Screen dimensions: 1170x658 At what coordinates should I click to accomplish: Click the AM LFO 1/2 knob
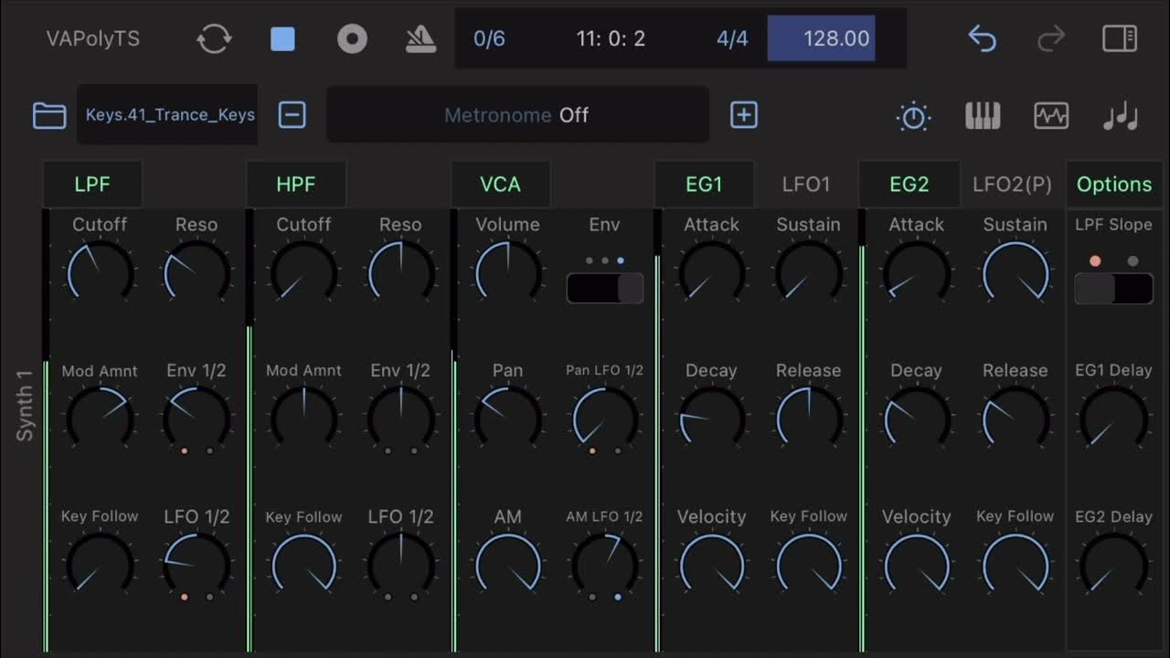[x=604, y=565]
